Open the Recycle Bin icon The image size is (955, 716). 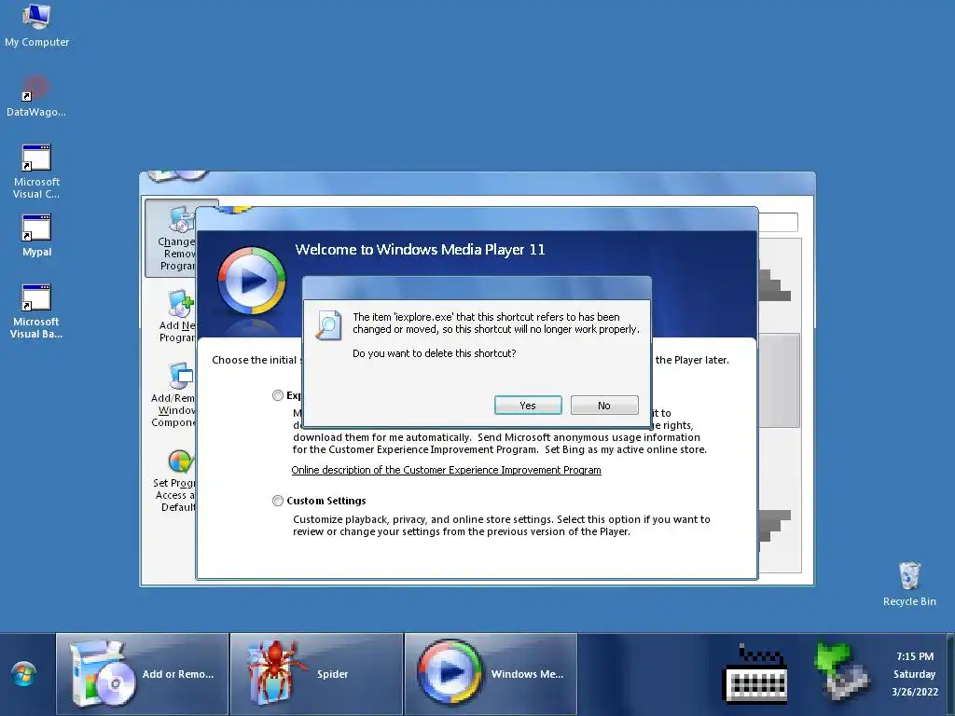point(909,585)
